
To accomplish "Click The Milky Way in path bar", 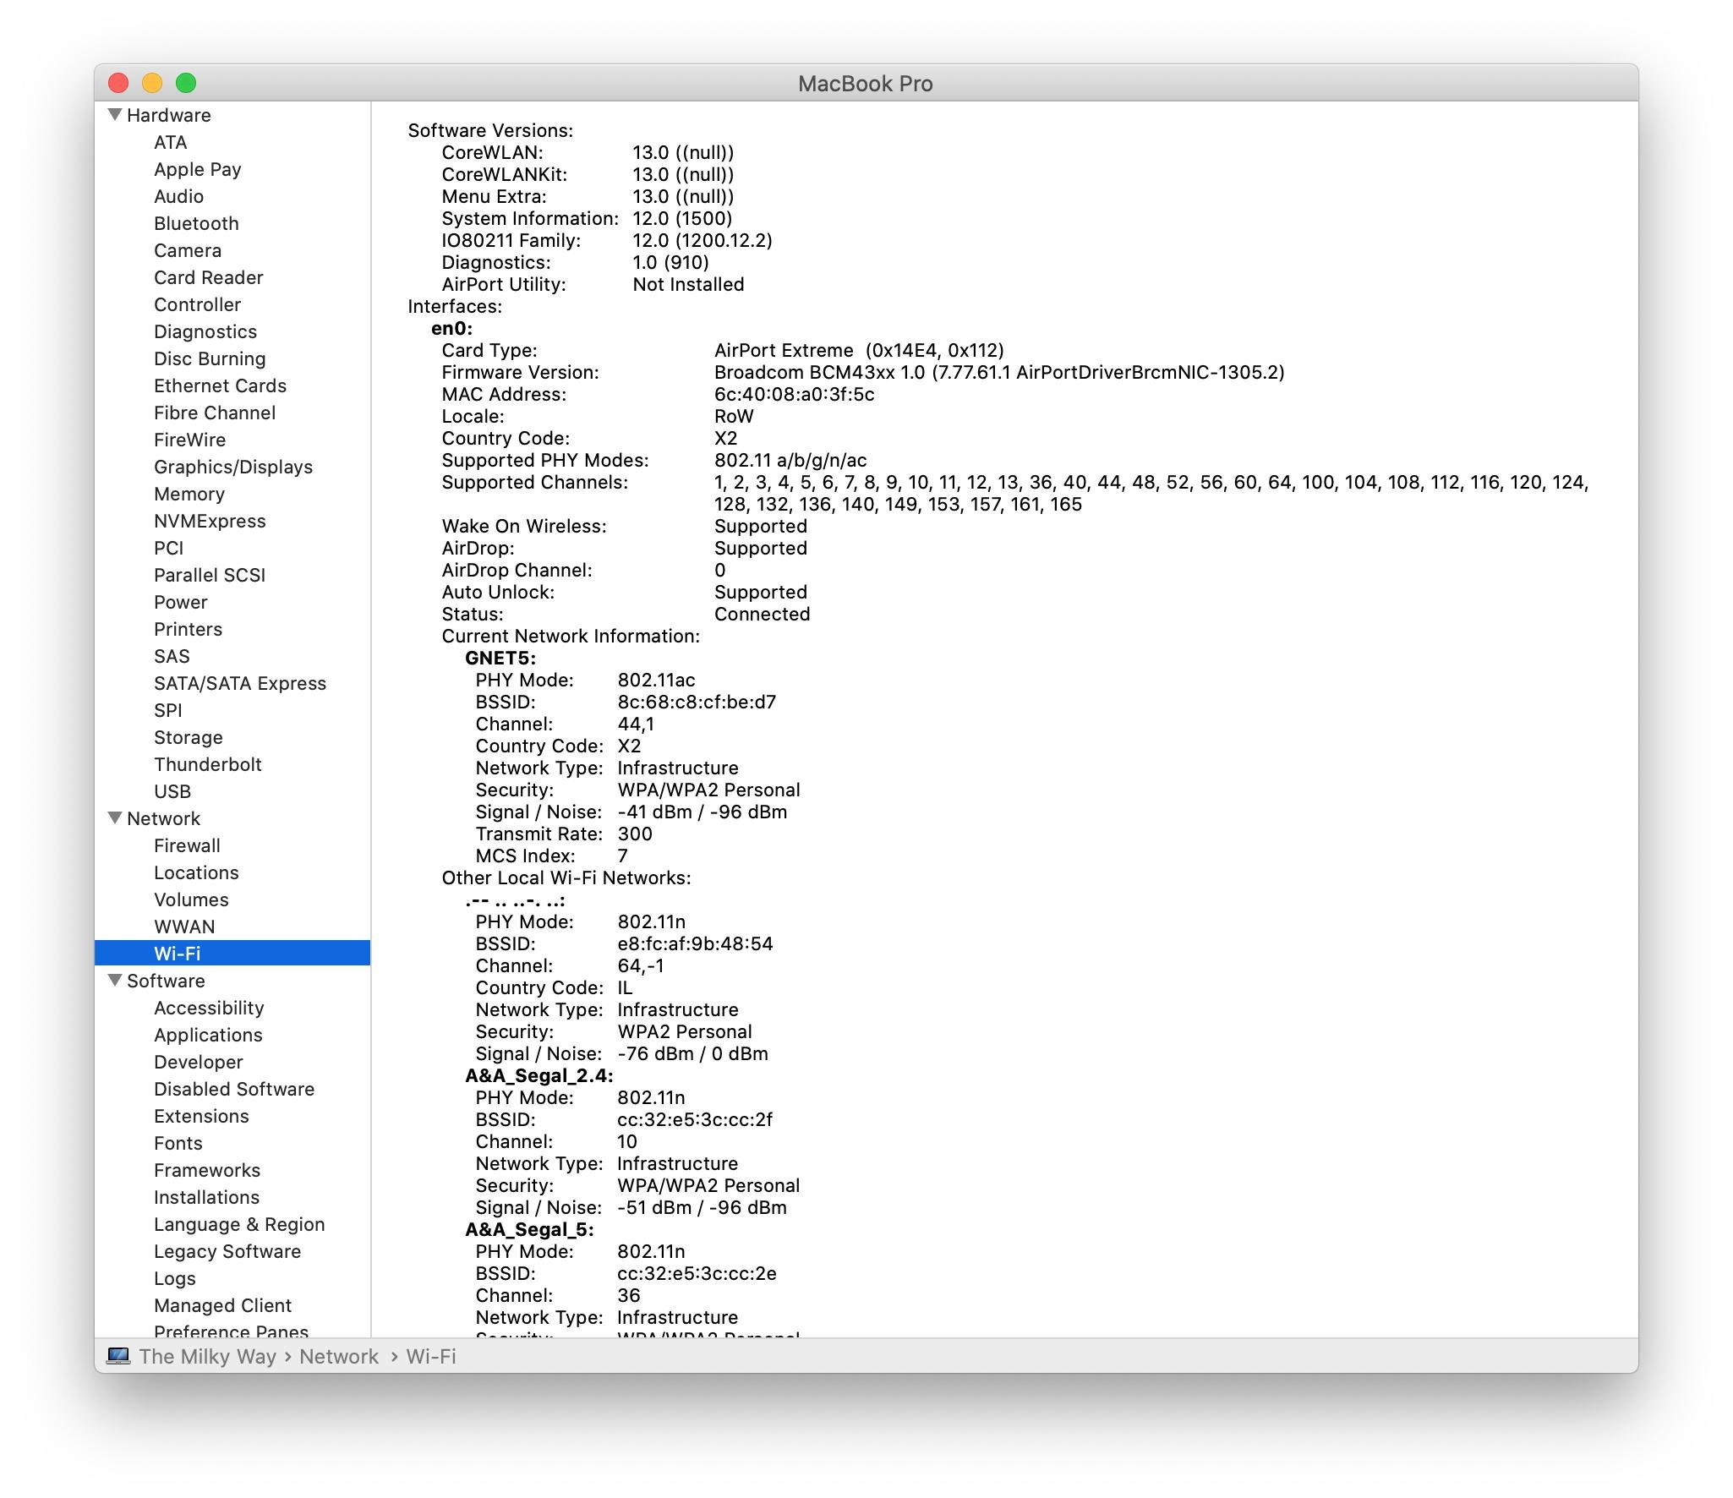I will [208, 1356].
